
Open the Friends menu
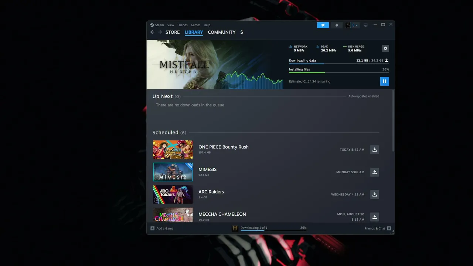(183, 25)
